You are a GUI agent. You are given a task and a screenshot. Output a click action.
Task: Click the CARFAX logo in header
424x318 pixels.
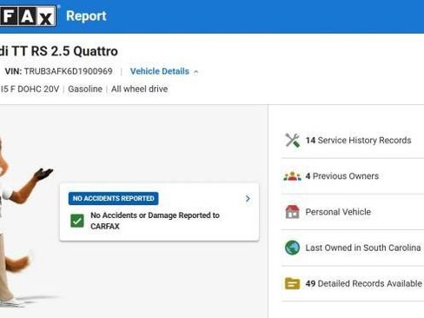point(28,17)
